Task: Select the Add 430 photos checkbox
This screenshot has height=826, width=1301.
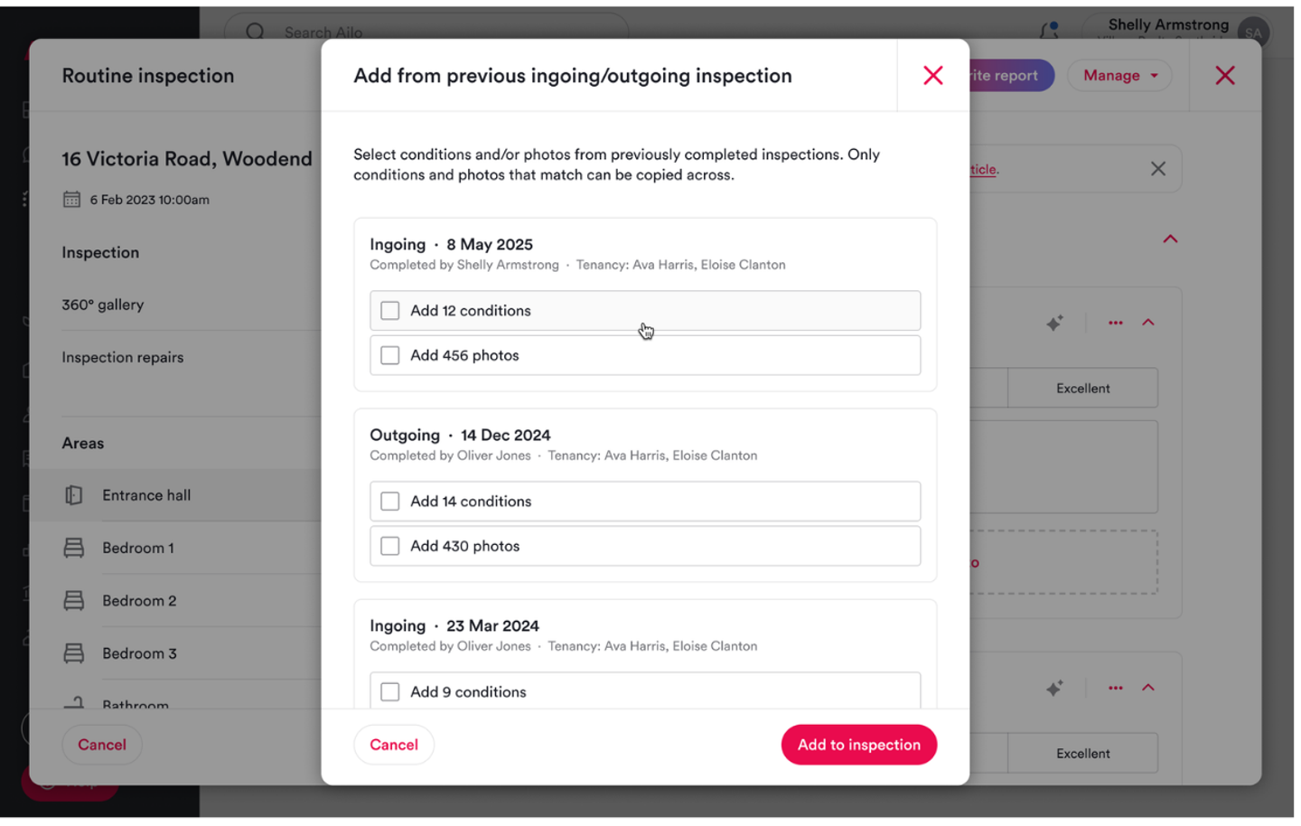Action: pos(390,547)
